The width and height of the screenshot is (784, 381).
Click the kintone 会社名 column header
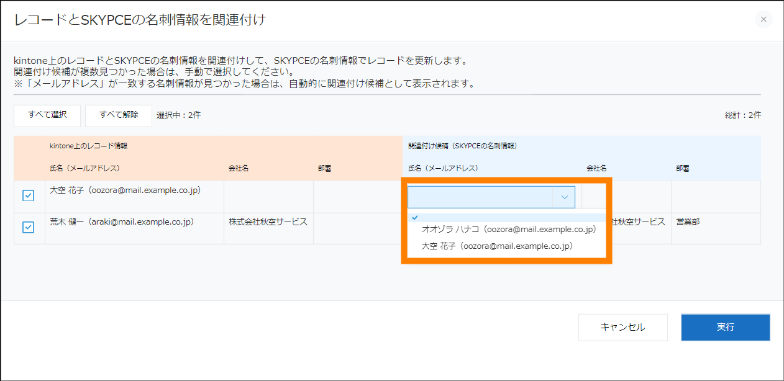point(239,168)
